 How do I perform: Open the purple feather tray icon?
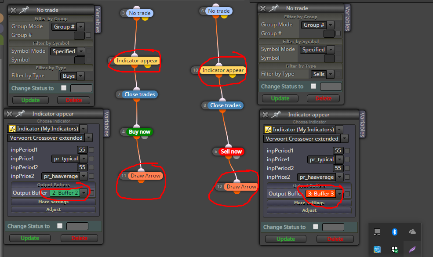(412, 250)
